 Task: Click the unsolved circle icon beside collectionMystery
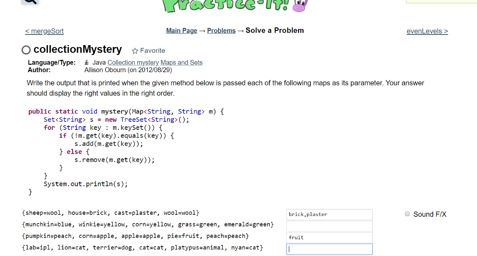pos(26,50)
